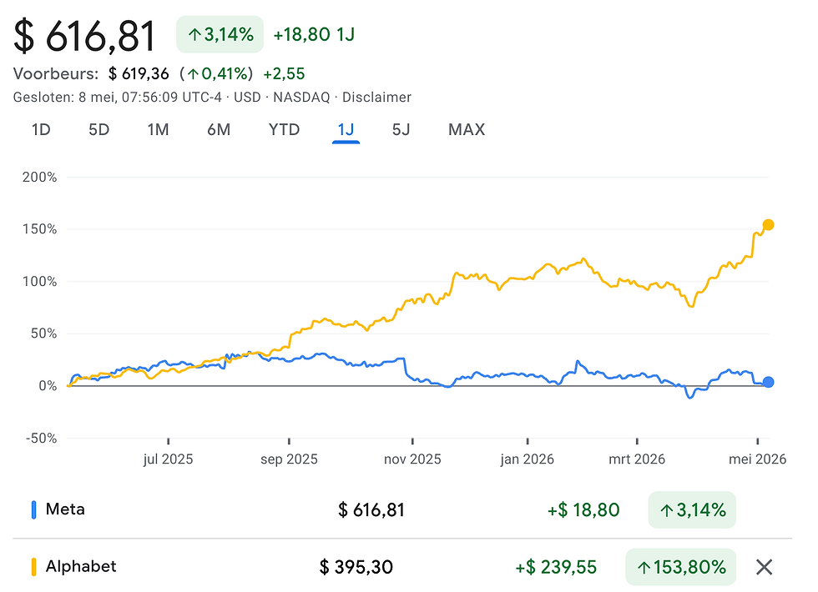Select the 5D time range tab
This screenshot has width=818, height=592.
98,129
